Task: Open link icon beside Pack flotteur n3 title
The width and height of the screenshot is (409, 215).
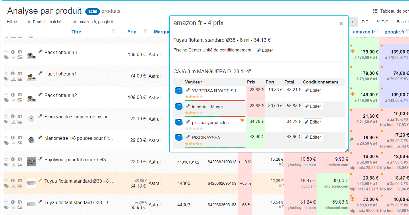Action: [x=40, y=52]
